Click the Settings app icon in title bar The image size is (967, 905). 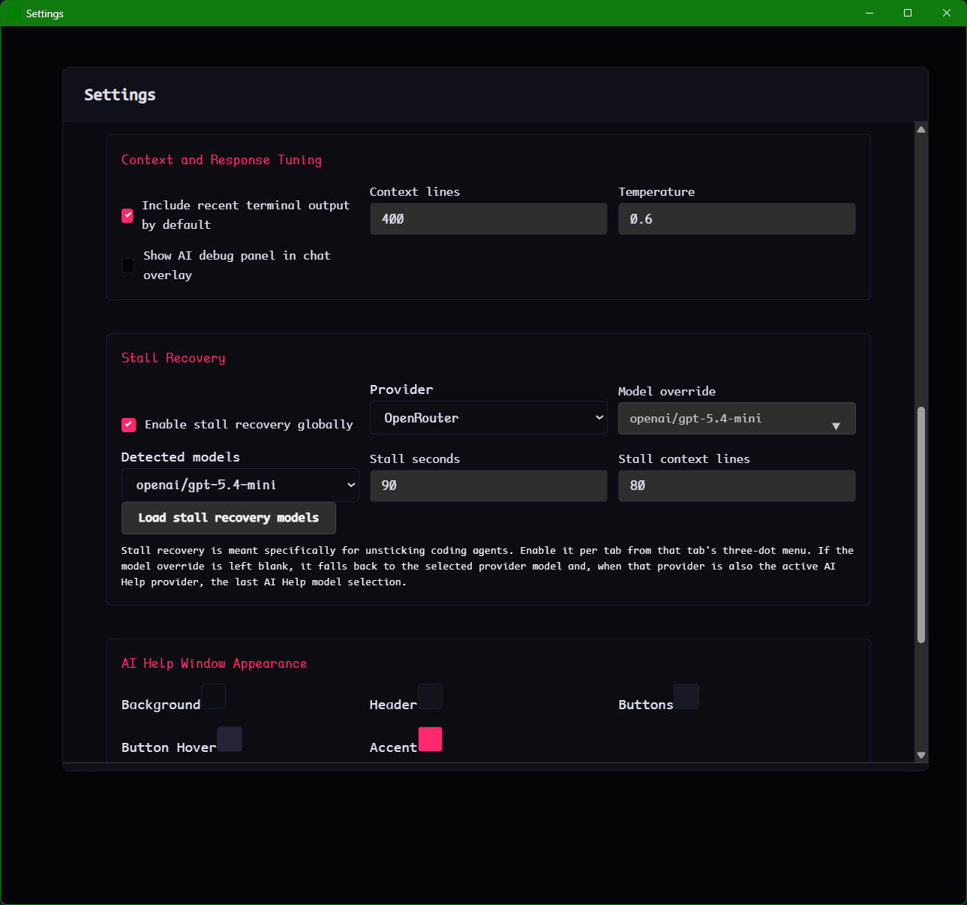coord(14,14)
